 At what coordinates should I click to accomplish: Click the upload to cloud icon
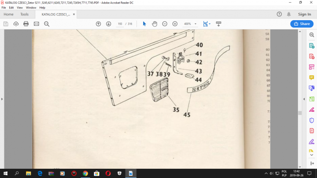coord(16,24)
